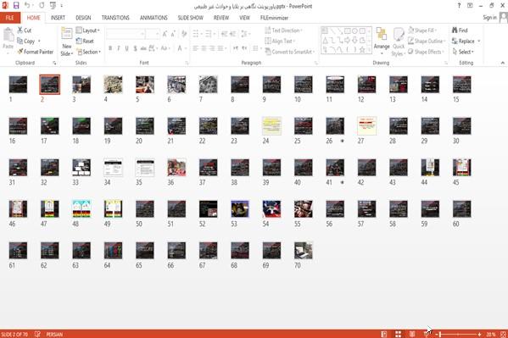The height and width of the screenshot is (338, 508).
Task: Open Shape Fill dropdown
Action: coord(422,30)
